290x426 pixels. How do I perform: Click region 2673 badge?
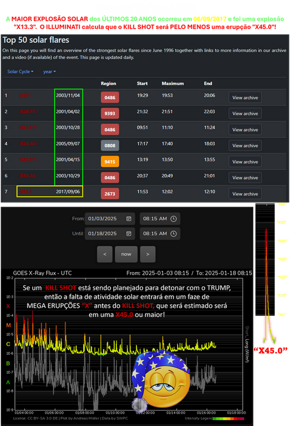tap(110, 194)
